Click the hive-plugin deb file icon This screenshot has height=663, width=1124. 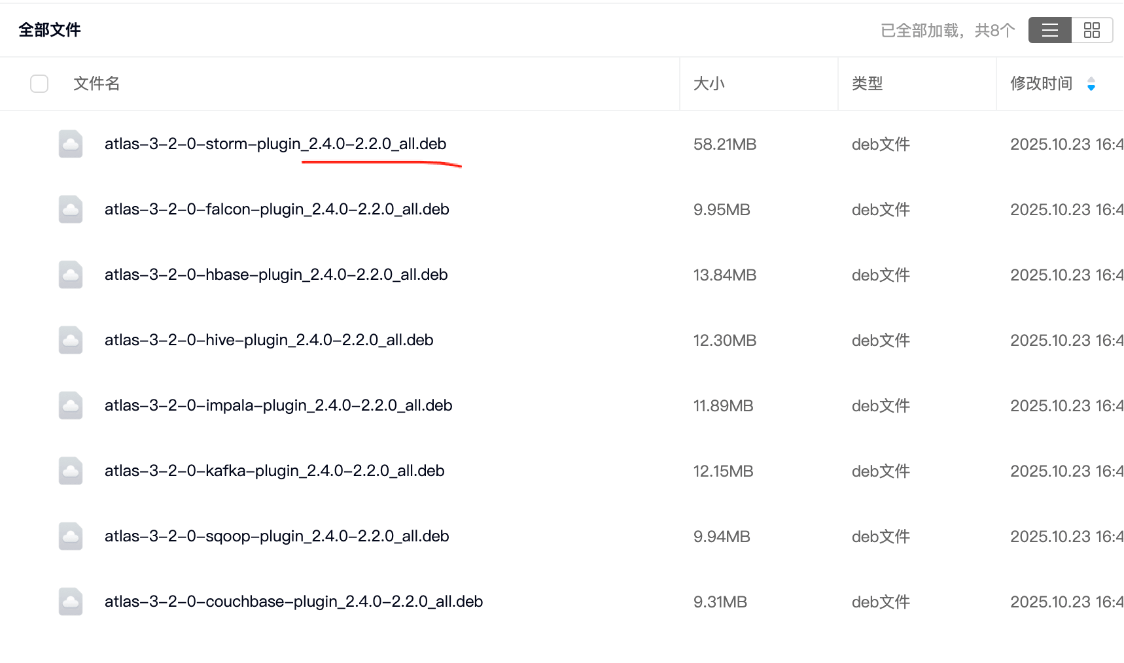click(71, 340)
